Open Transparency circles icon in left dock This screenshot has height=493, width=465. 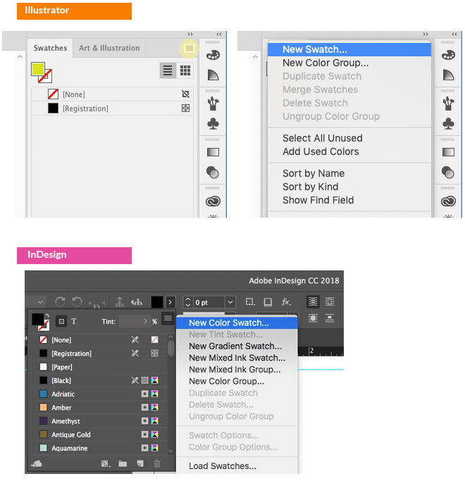point(213,173)
